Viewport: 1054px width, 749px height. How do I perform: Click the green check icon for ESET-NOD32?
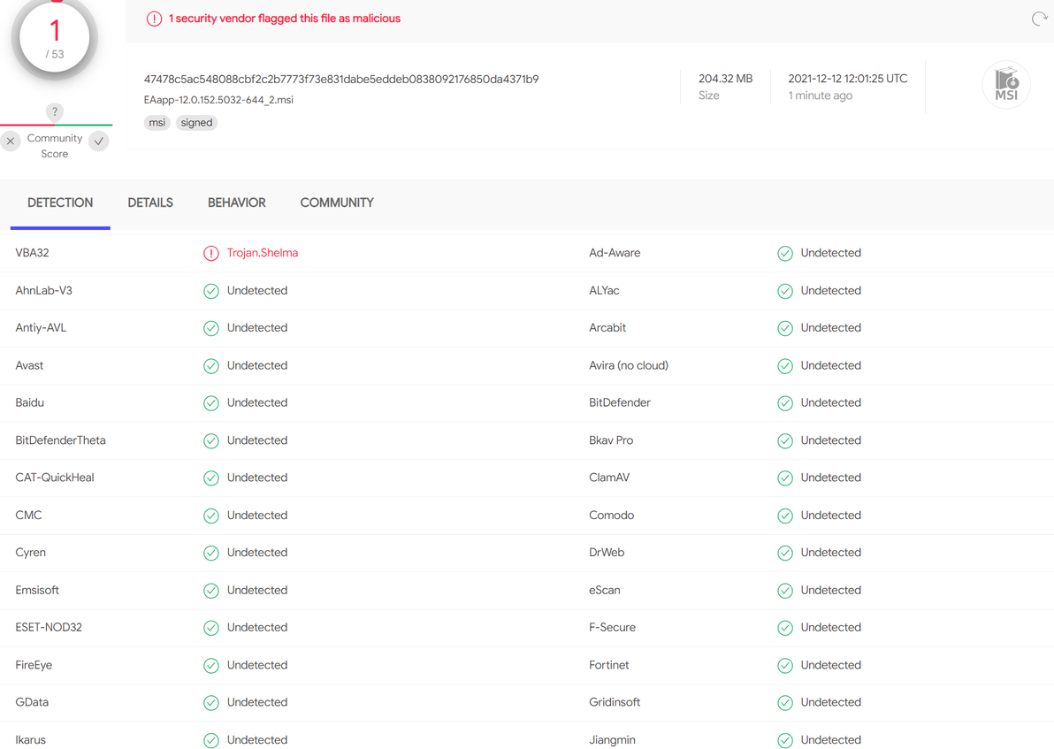tap(211, 628)
